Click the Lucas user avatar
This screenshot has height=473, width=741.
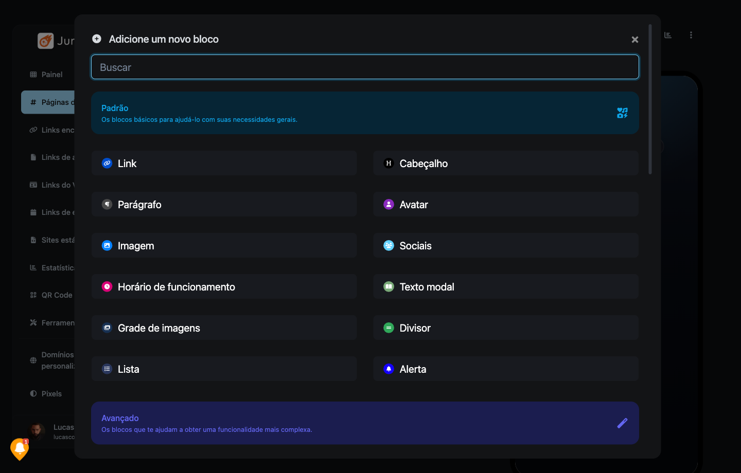[x=37, y=431]
